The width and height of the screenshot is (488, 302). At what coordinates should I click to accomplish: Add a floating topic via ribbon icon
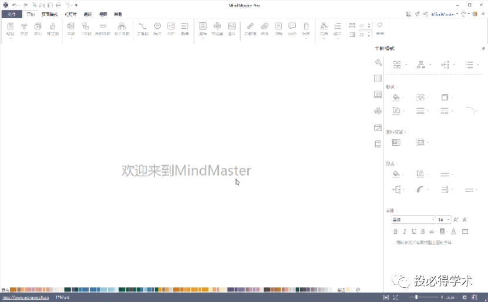pos(103,26)
